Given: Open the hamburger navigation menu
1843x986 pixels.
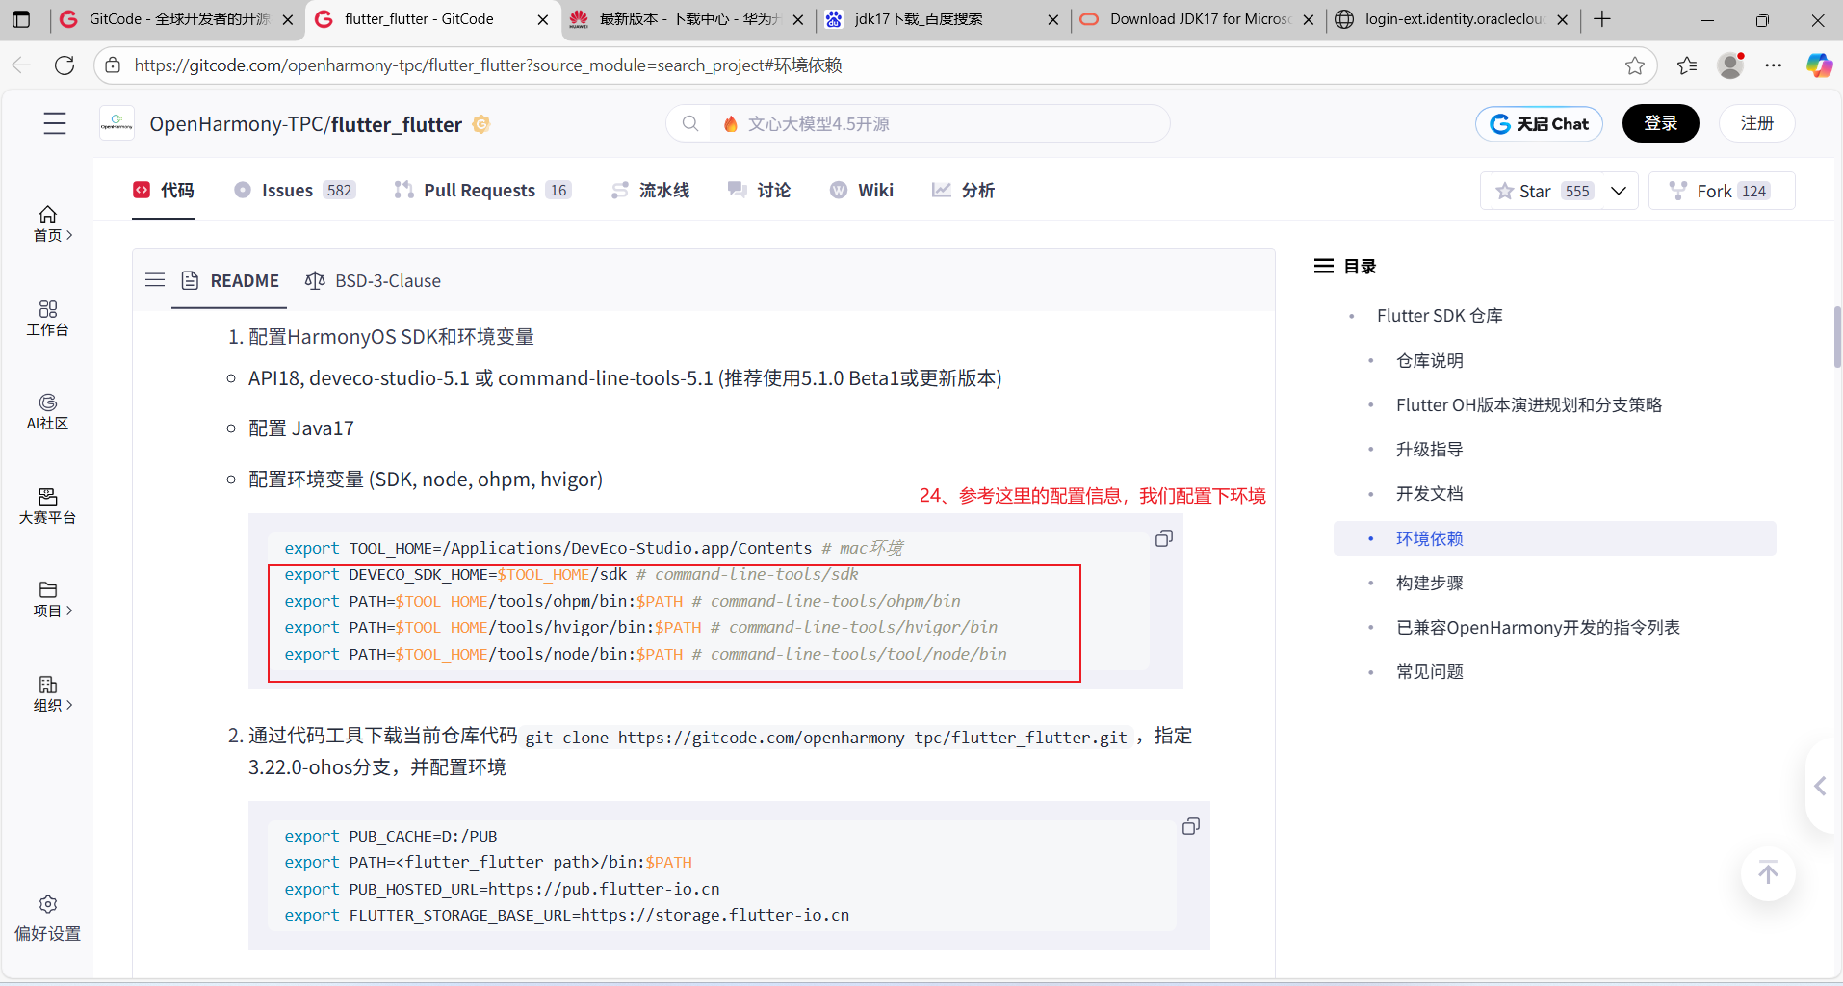Looking at the screenshot, I should point(55,123).
